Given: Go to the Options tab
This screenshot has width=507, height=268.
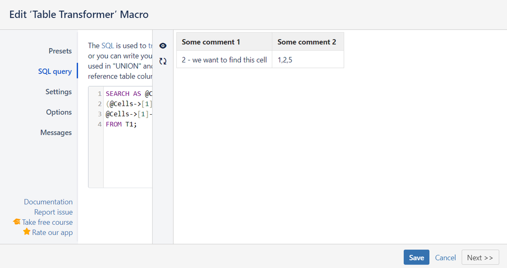Looking at the screenshot, I should [x=59, y=112].
